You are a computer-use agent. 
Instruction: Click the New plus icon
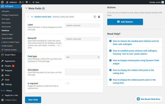coord(34,2)
